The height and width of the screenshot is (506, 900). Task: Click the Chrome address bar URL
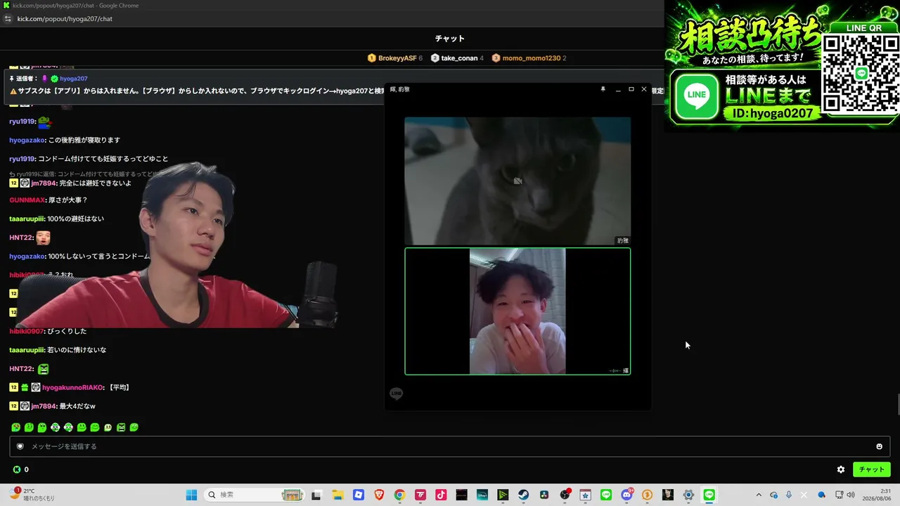point(65,19)
